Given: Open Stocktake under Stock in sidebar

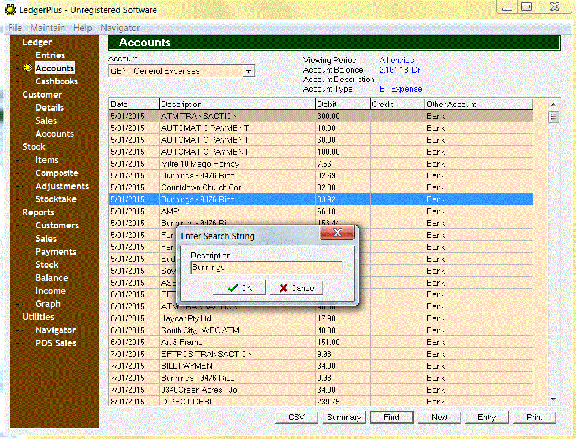Looking at the screenshot, I should pyautogui.click(x=56, y=199).
